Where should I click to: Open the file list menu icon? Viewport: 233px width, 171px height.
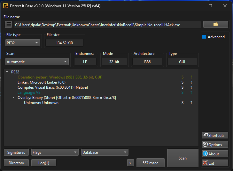(8, 25)
